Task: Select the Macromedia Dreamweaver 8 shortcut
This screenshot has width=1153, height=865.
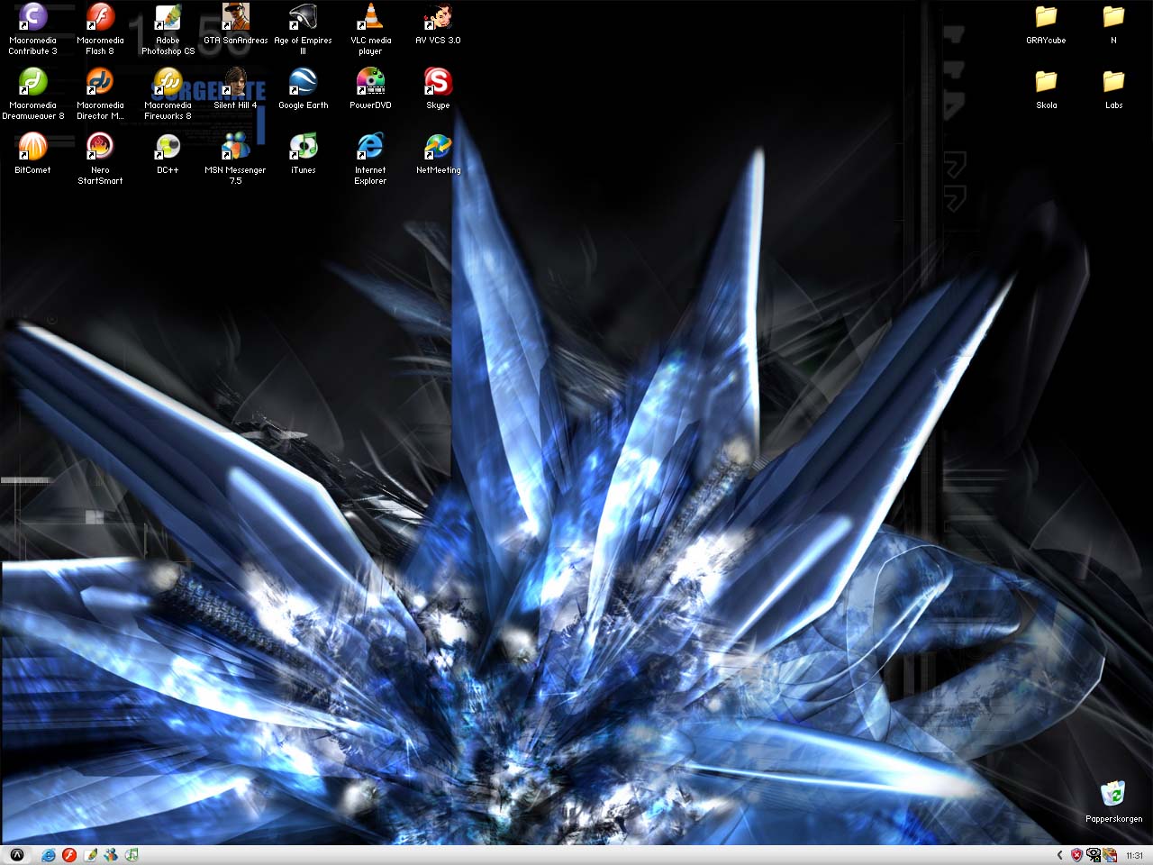Action: (32, 94)
